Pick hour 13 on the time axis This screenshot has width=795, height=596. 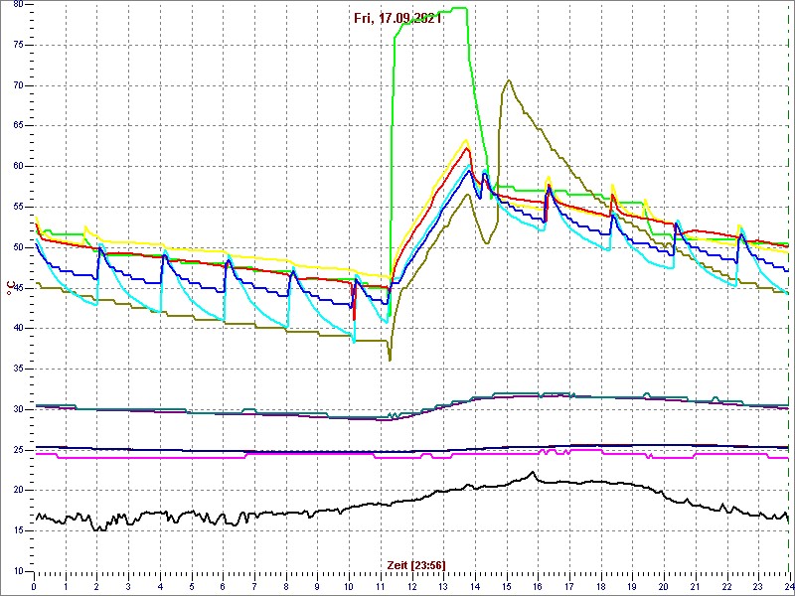tap(443, 586)
